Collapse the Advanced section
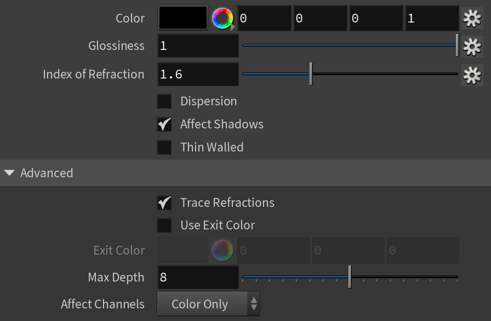The width and height of the screenshot is (491, 321). pos(10,173)
